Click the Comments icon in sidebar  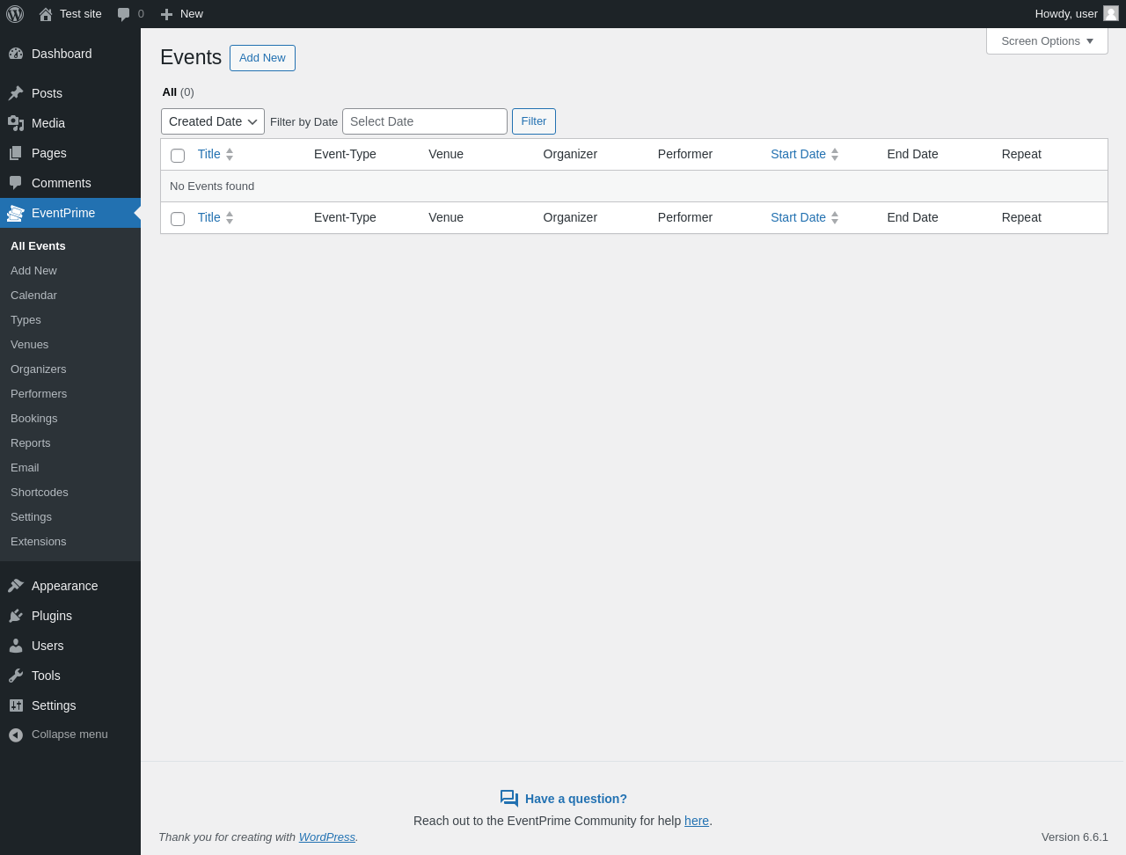(x=16, y=183)
